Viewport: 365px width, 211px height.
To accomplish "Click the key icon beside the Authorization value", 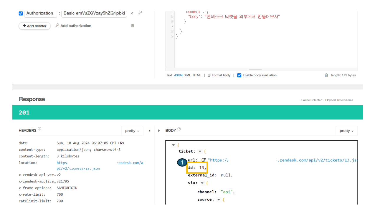I will pos(140,13).
